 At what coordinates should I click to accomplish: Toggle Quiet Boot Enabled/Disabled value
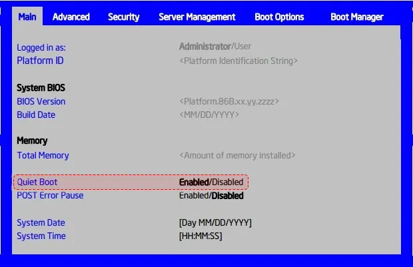click(211, 182)
